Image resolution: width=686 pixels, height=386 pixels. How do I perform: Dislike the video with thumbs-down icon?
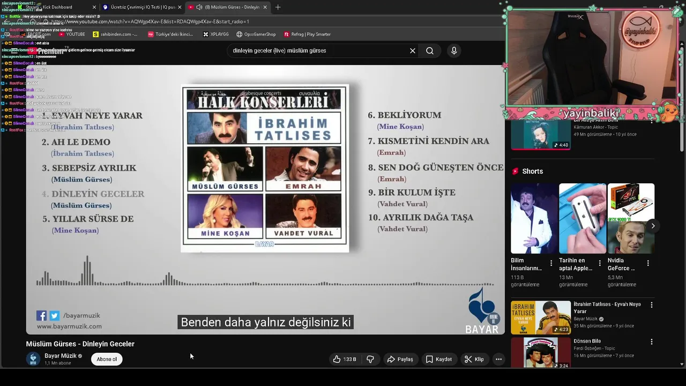tap(370, 359)
